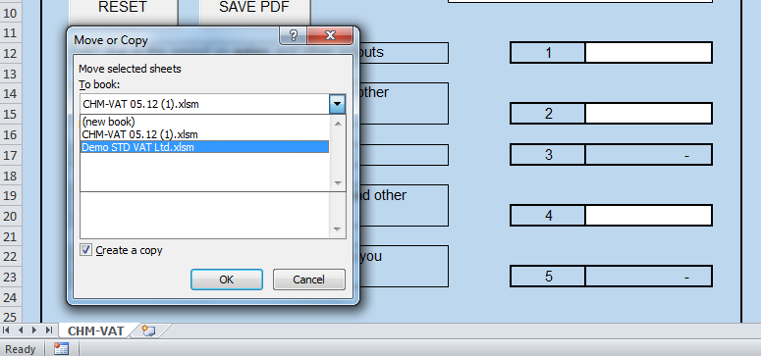Click the box 5 value cell
The width and height of the screenshot is (761, 356).
pos(648,277)
